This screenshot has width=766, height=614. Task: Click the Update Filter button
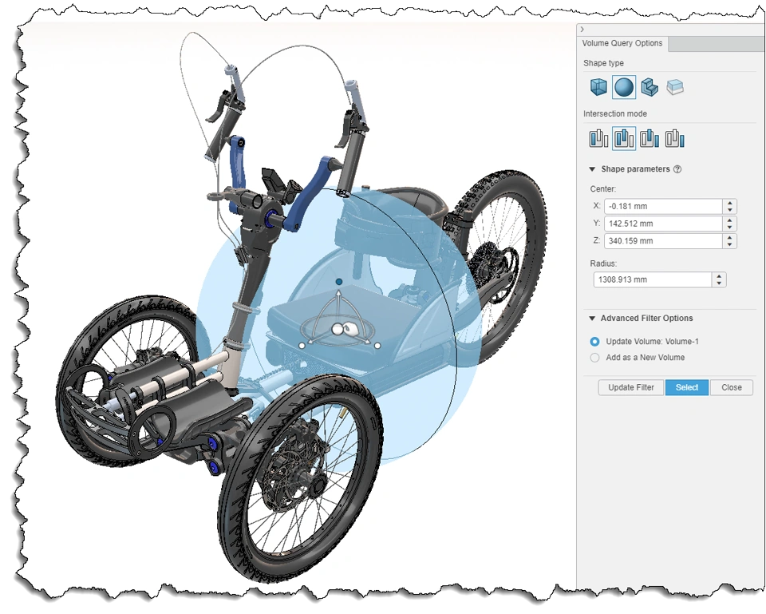[x=630, y=387]
